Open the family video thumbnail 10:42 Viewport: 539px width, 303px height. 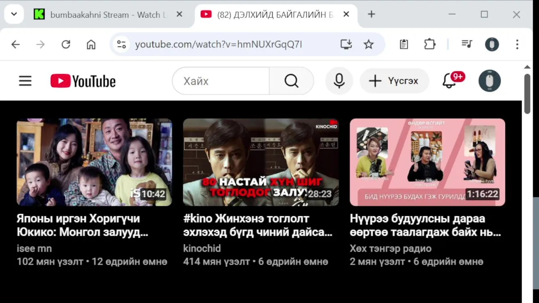pyautogui.click(x=94, y=162)
